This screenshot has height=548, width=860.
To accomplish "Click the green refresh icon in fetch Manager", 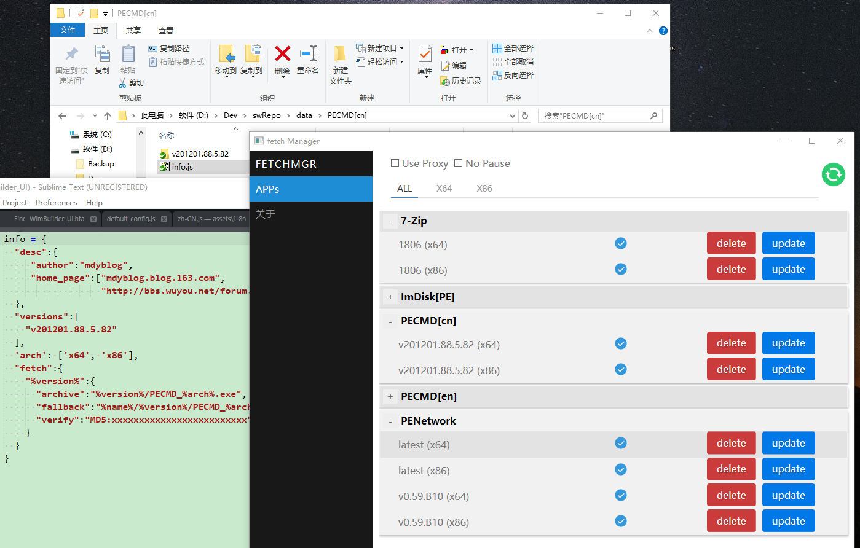I will pyautogui.click(x=834, y=174).
